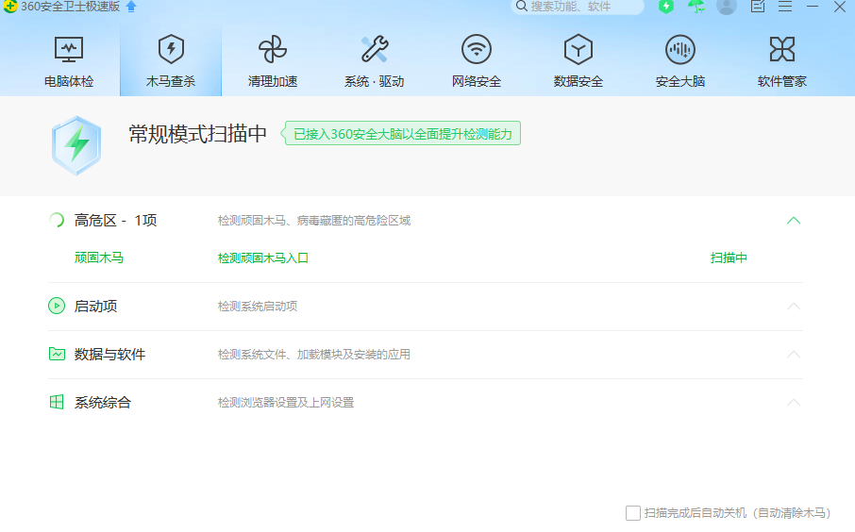Open the user avatar account icon
This screenshot has height=532, width=855.
[x=726, y=7]
